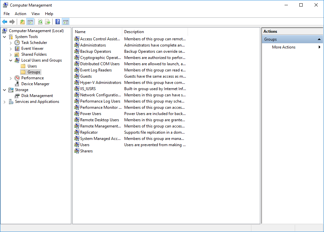Screen dimensions: 324x232
Task: Select the Distributed COM Users group
Action: 100,64
